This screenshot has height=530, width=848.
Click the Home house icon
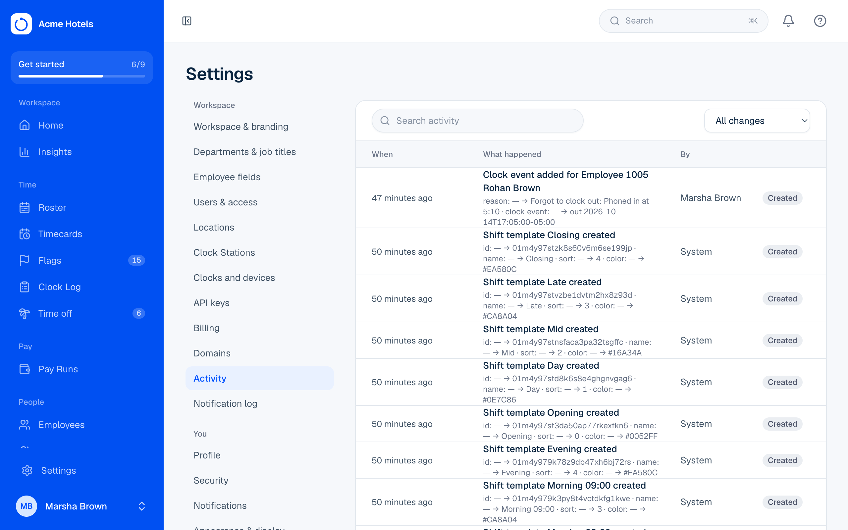(x=25, y=125)
